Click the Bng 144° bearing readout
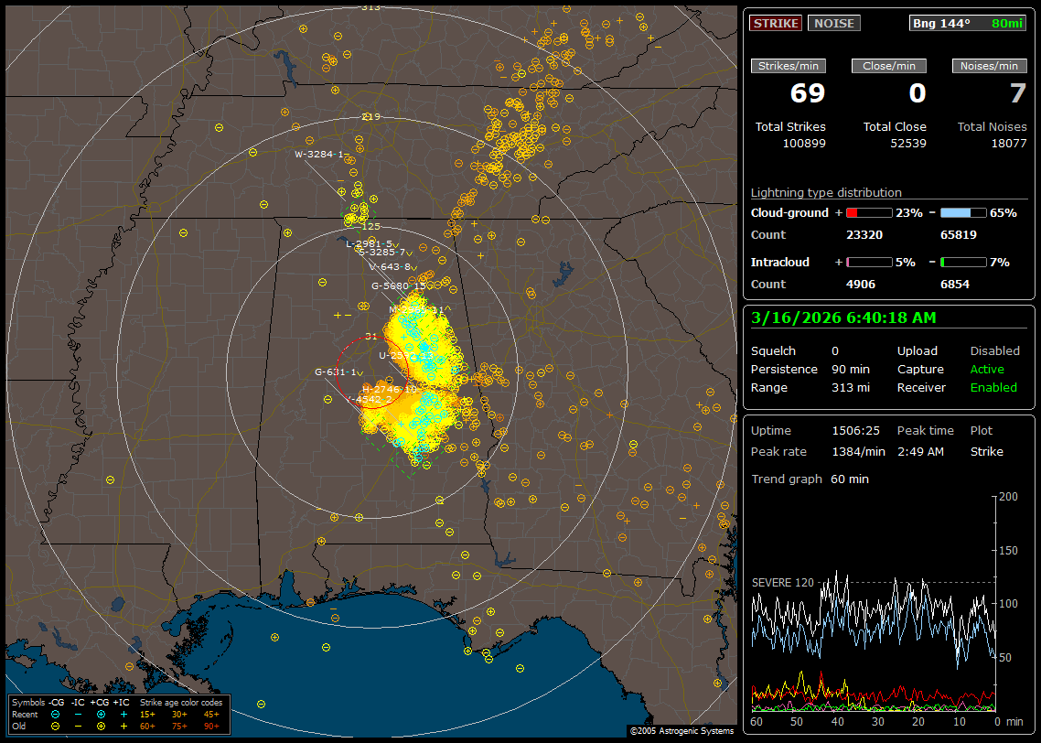The height and width of the screenshot is (743, 1041). 941,23
